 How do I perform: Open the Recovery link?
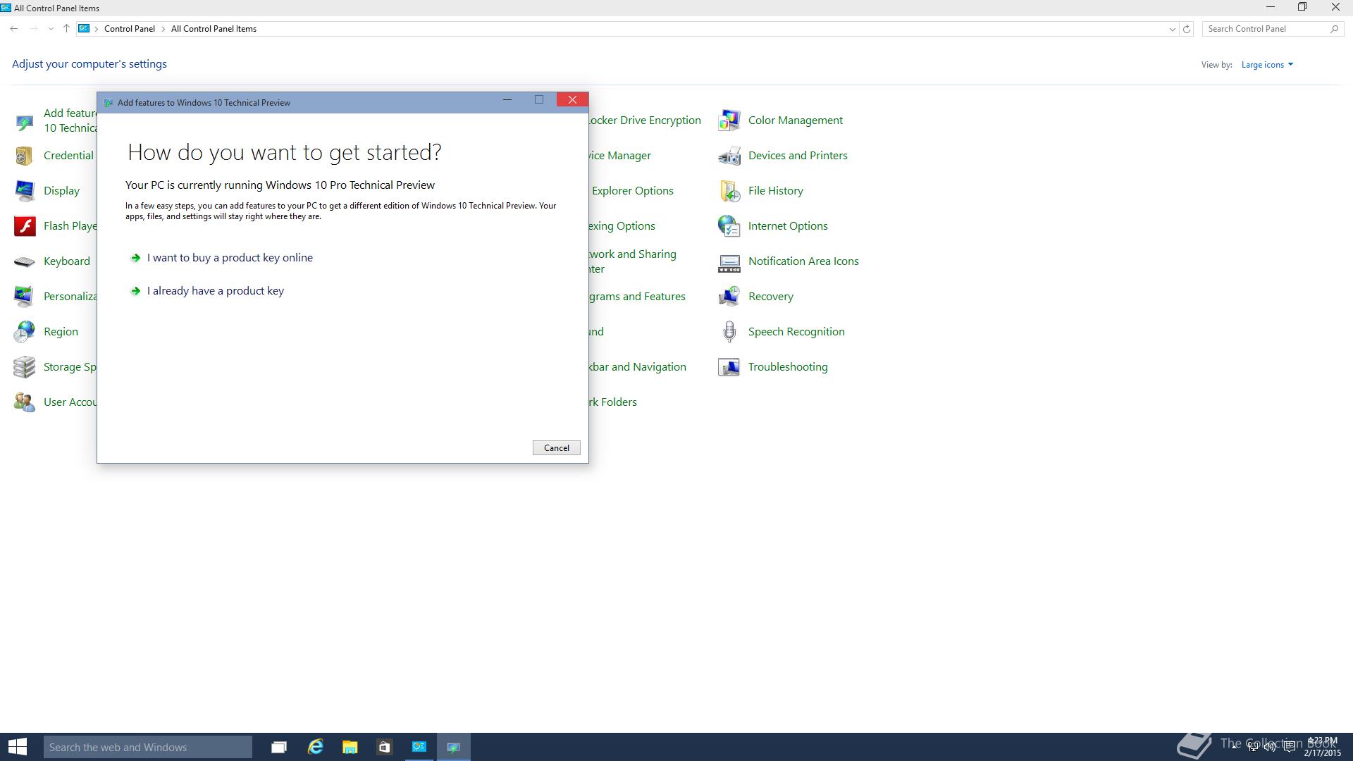[770, 297]
